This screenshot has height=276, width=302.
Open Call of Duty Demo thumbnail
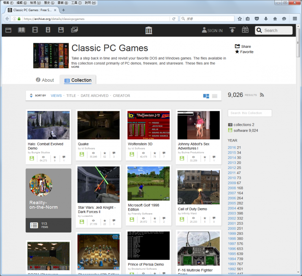point(199,187)
